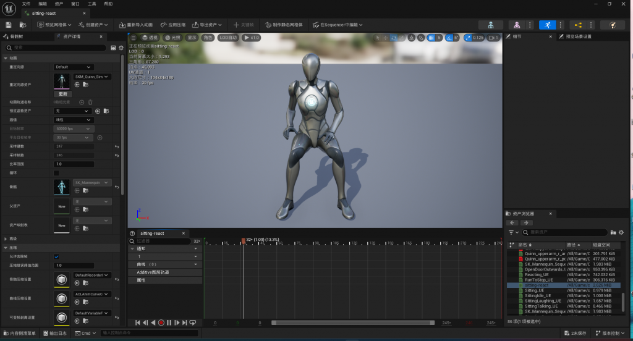Jump to end of animation
Image resolution: width=633 pixels, height=341 pixels.
(184, 322)
